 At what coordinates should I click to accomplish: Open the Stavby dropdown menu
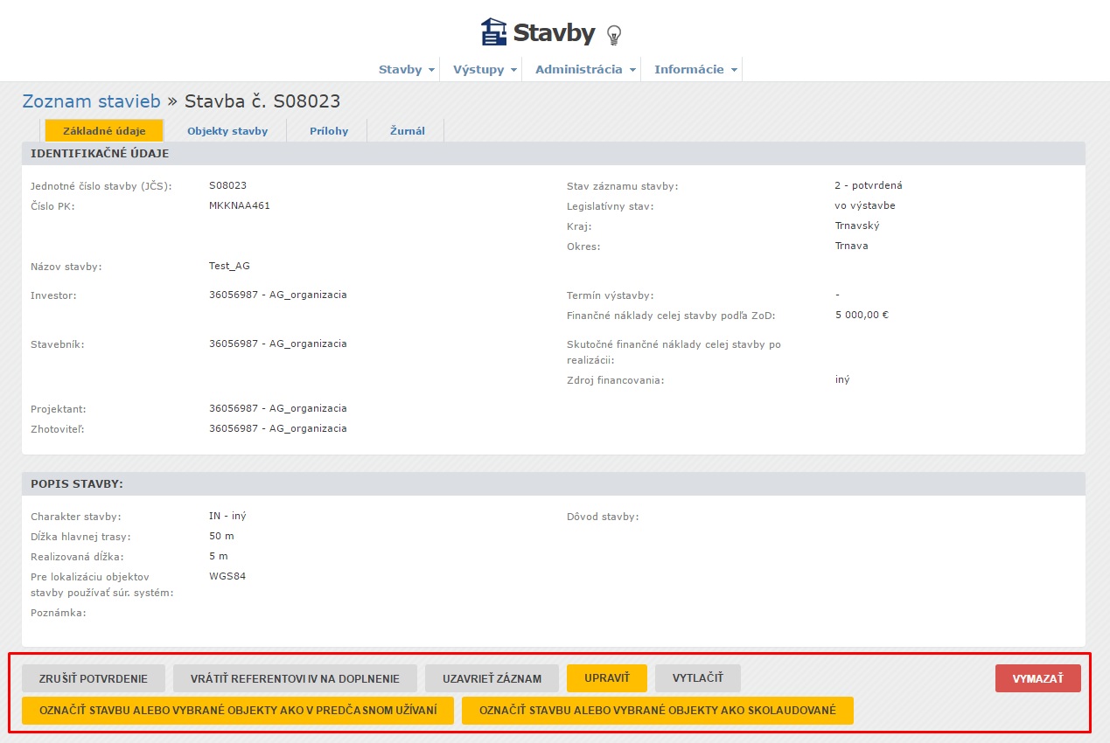point(406,69)
